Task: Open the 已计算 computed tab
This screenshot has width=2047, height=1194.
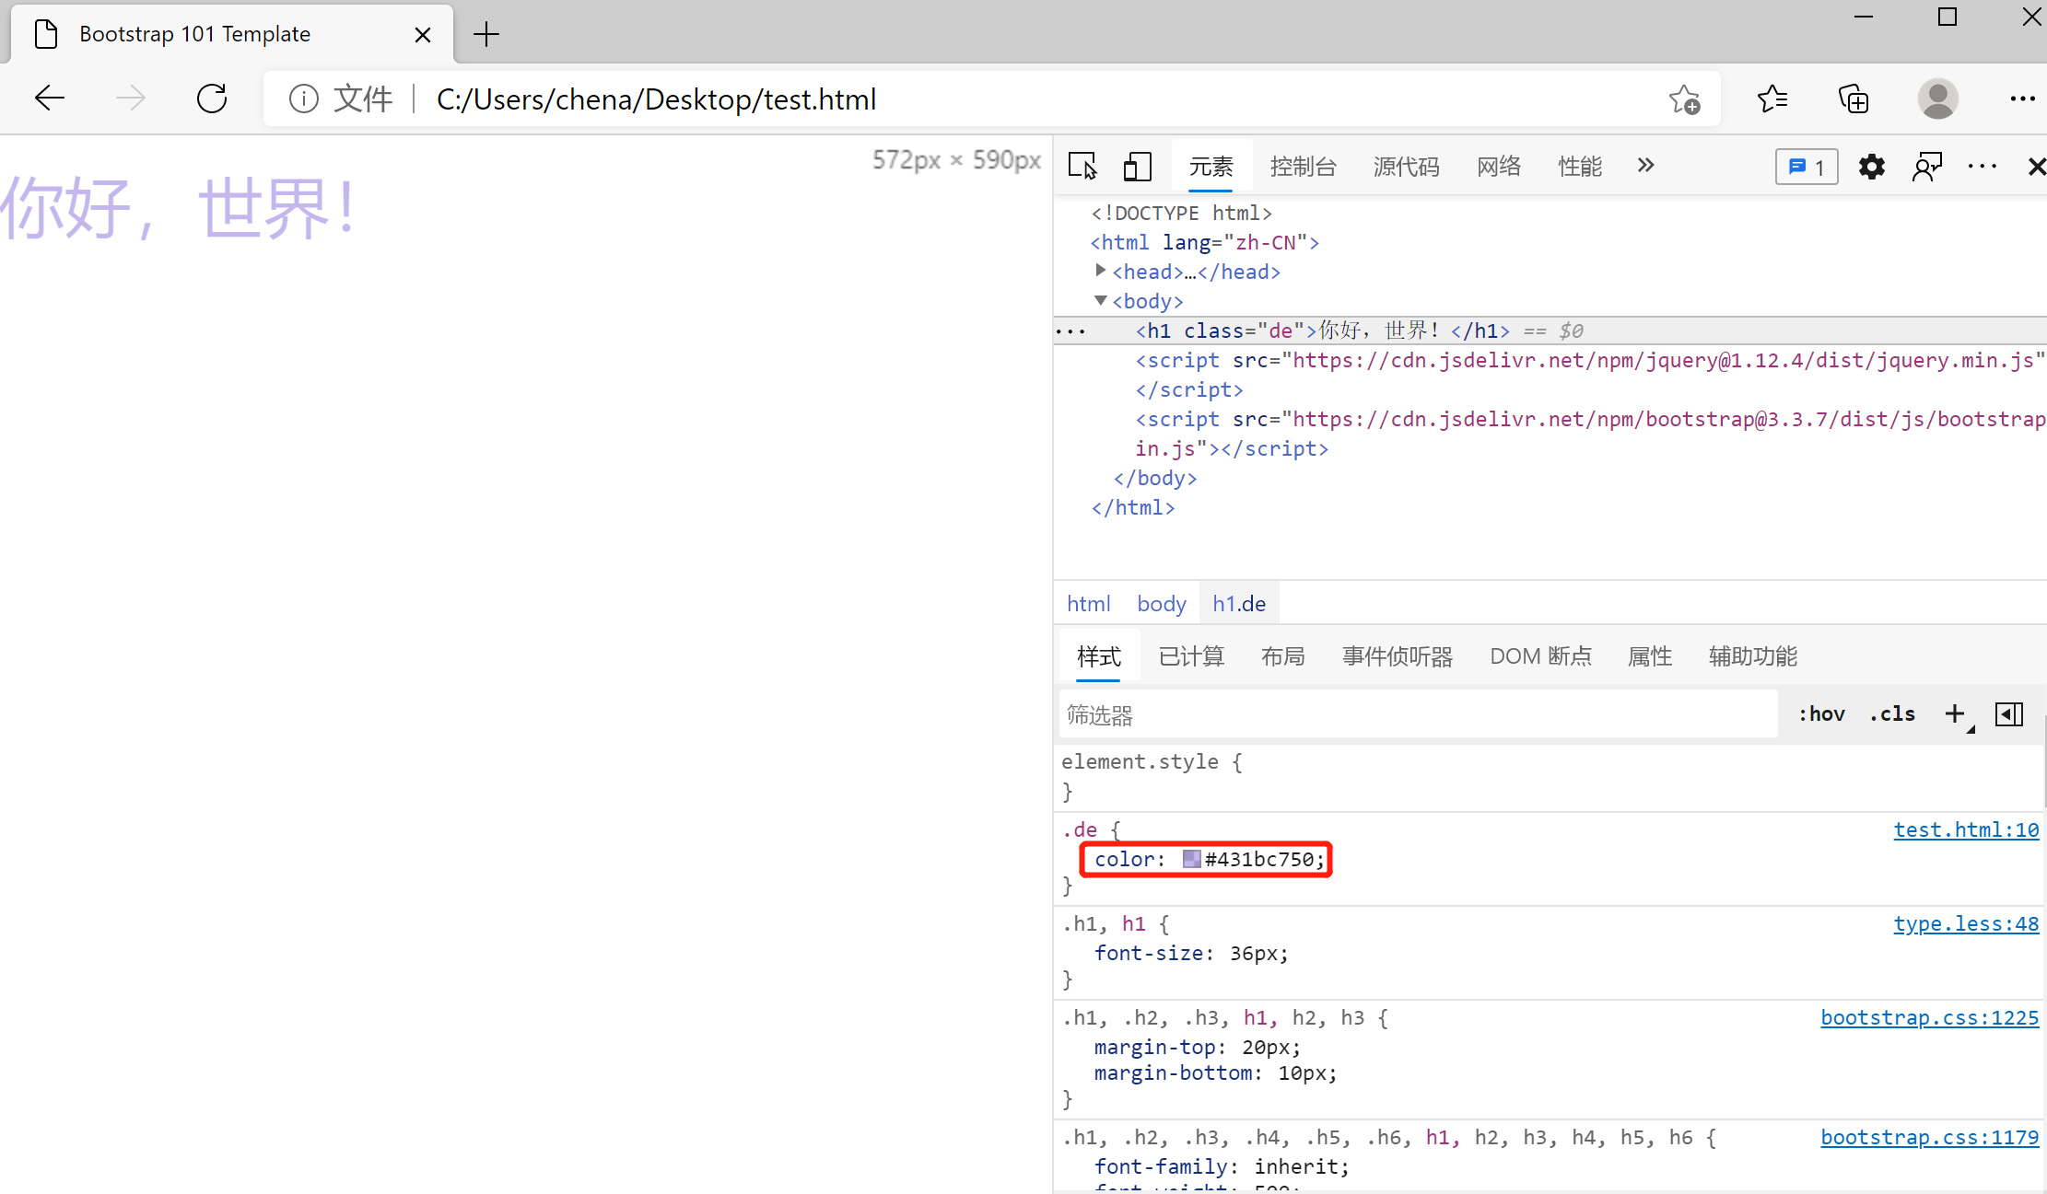Action: [1191, 656]
